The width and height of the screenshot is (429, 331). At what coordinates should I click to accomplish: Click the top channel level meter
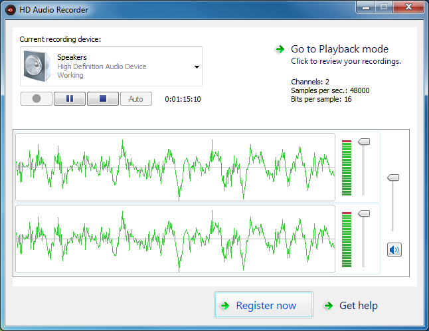pos(347,167)
